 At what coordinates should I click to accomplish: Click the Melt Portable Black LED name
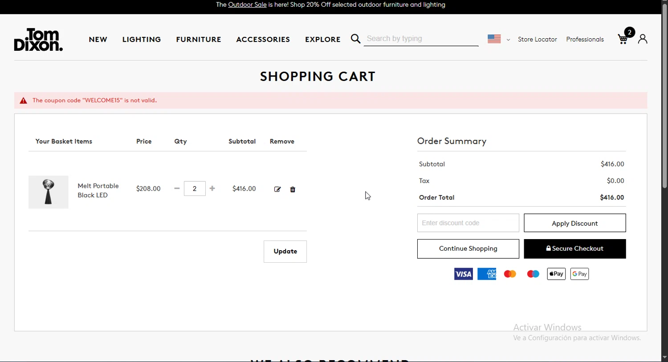coord(98,191)
